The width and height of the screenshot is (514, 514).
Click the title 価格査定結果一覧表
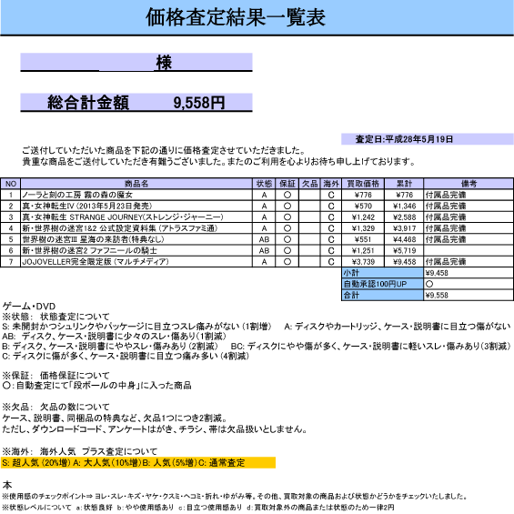(236, 17)
